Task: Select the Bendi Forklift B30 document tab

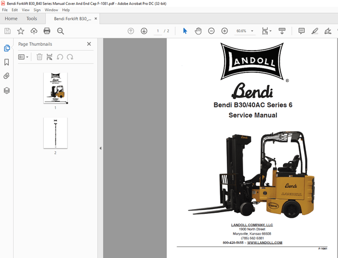Action: (x=73, y=19)
